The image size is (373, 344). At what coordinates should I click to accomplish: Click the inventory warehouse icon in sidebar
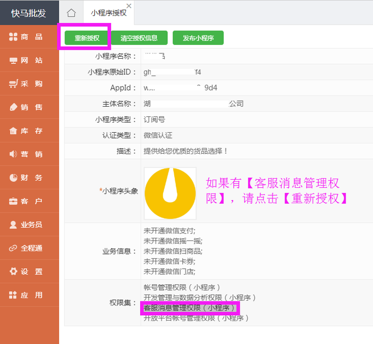point(13,131)
